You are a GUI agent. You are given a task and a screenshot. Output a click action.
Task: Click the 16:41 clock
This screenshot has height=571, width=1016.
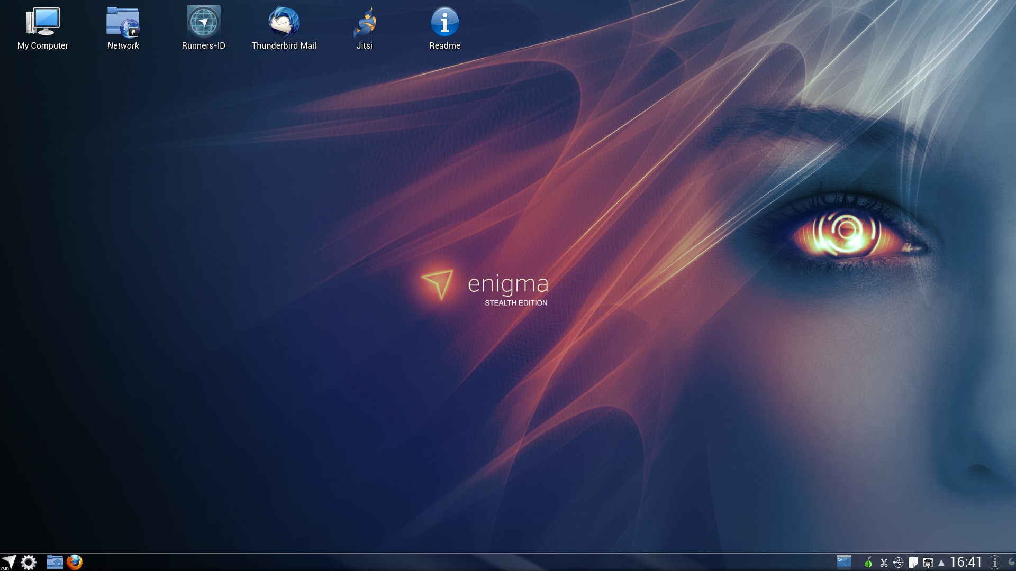[966, 562]
